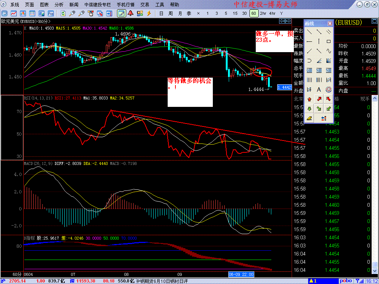Select the 60 minute period button
The image size is (379, 284).
(254, 13)
